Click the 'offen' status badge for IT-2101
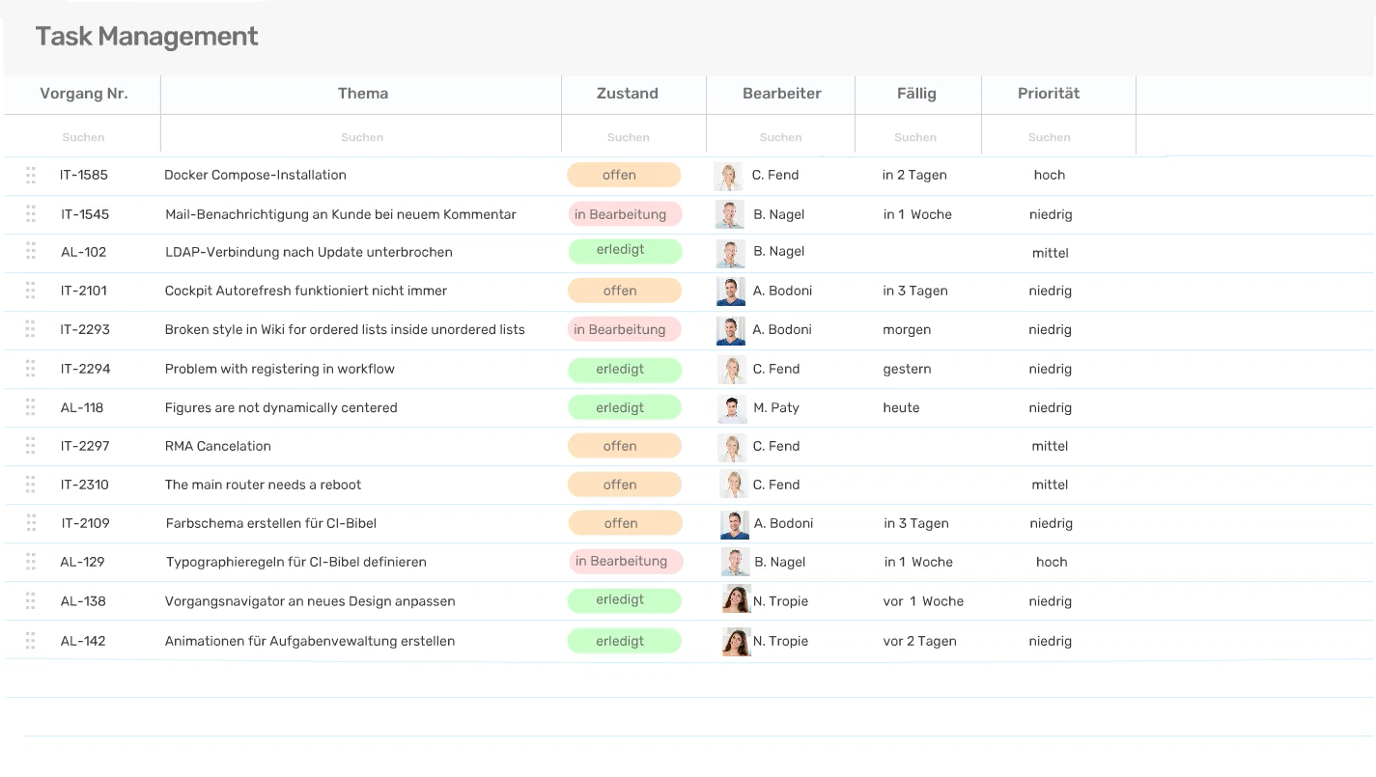Screen dimensions: 1376x777 point(624,291)
